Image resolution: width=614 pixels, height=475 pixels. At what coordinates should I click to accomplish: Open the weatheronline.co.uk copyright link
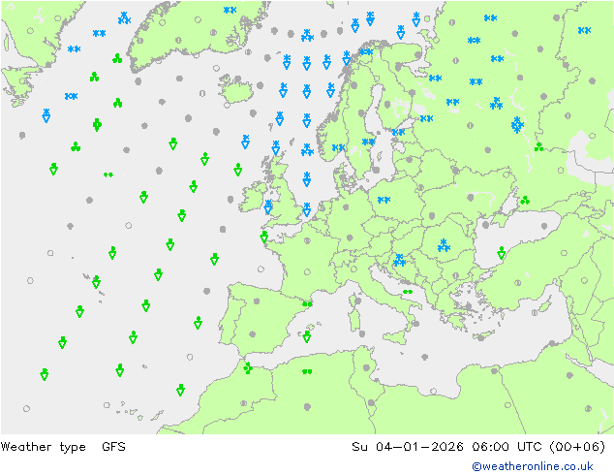(x=533, y=466)
